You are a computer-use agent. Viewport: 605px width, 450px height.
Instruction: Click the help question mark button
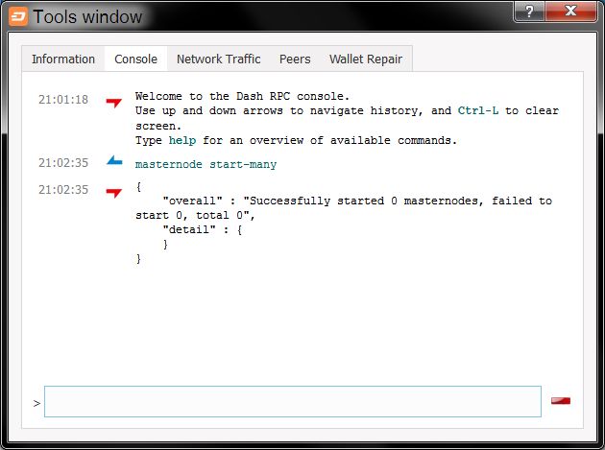529,12
